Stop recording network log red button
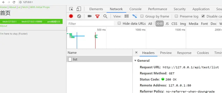Screen dimensions: 222x93 click(71, 16)
